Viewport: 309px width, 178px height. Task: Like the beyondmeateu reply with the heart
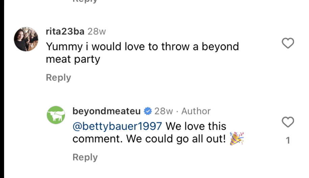click(x=288, y=122)
